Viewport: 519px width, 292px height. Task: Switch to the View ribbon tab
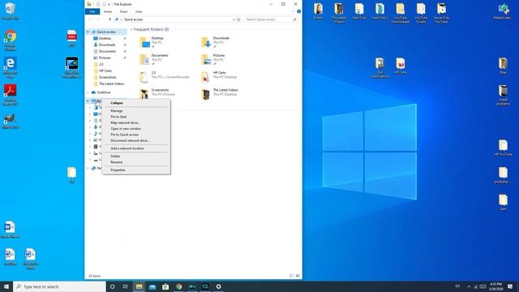(139, 11)
